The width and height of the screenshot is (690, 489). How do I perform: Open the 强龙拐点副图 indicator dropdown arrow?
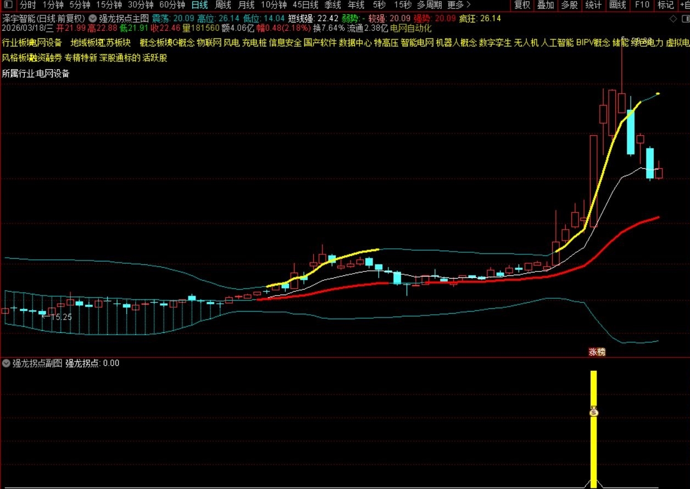coord(6,363)
